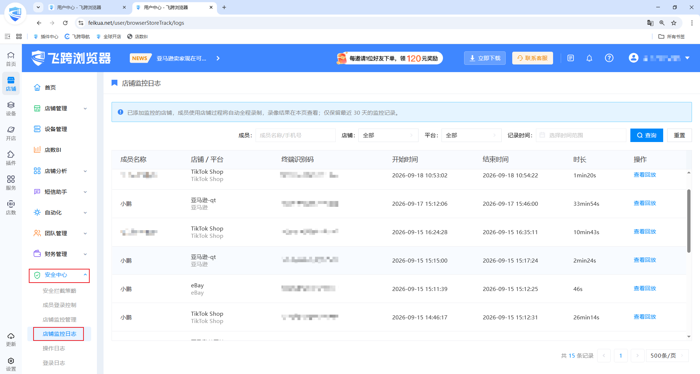This screenshot has width=700, height=374.
Task: Collapse the 安全中心 menu
Action: (x=59, y=275)
